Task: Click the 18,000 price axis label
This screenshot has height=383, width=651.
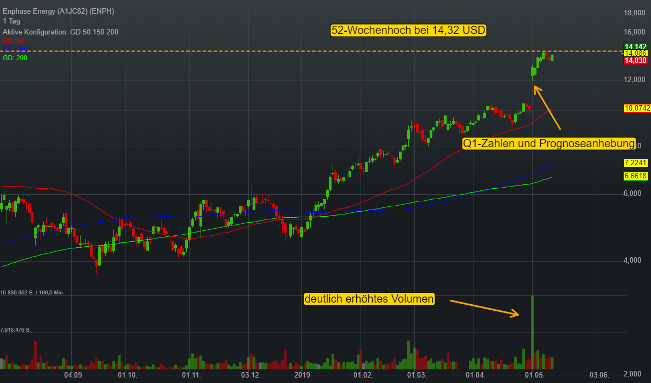Action: 635,13
